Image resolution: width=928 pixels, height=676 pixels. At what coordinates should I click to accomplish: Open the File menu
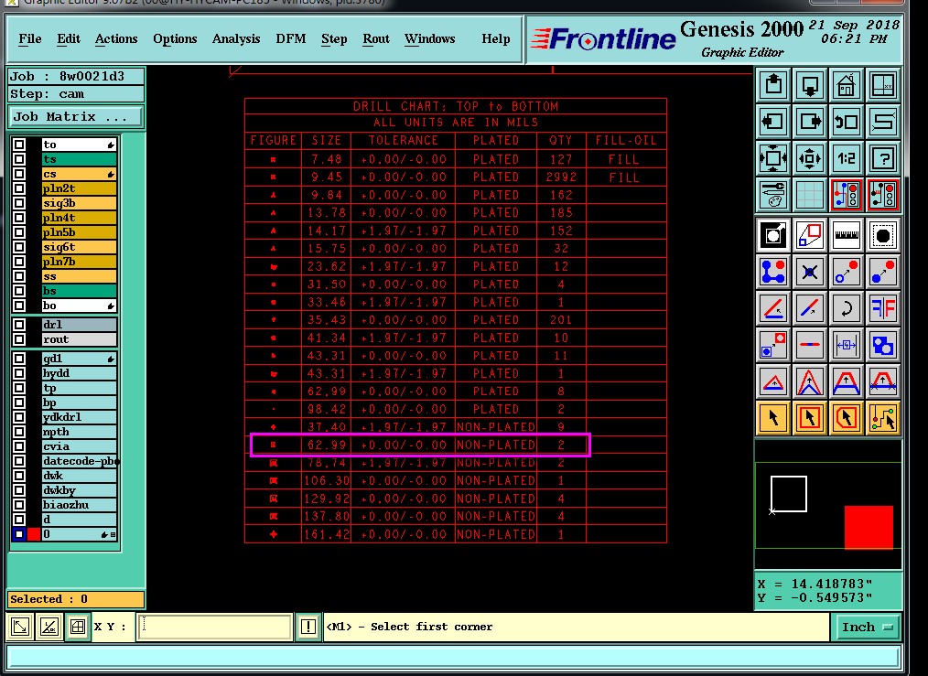(30, 39)
